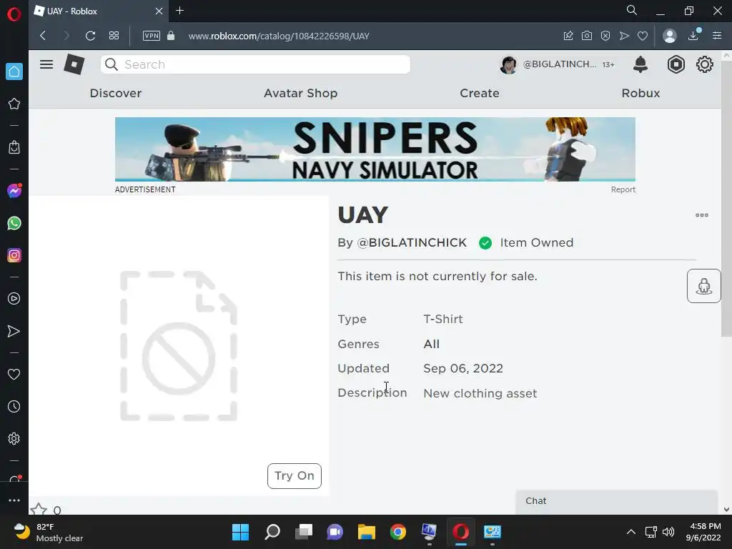Toggle the VPN badge in address bar

[x=152, y=36]
